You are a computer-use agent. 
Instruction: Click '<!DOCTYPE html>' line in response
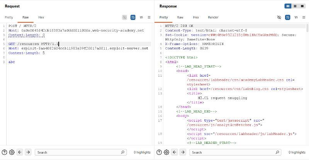181,57
